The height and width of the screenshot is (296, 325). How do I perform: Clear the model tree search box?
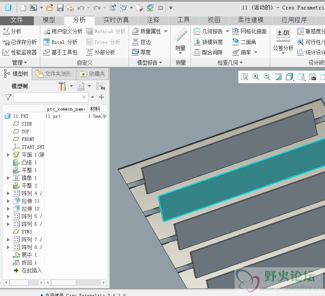coord(84,97)
